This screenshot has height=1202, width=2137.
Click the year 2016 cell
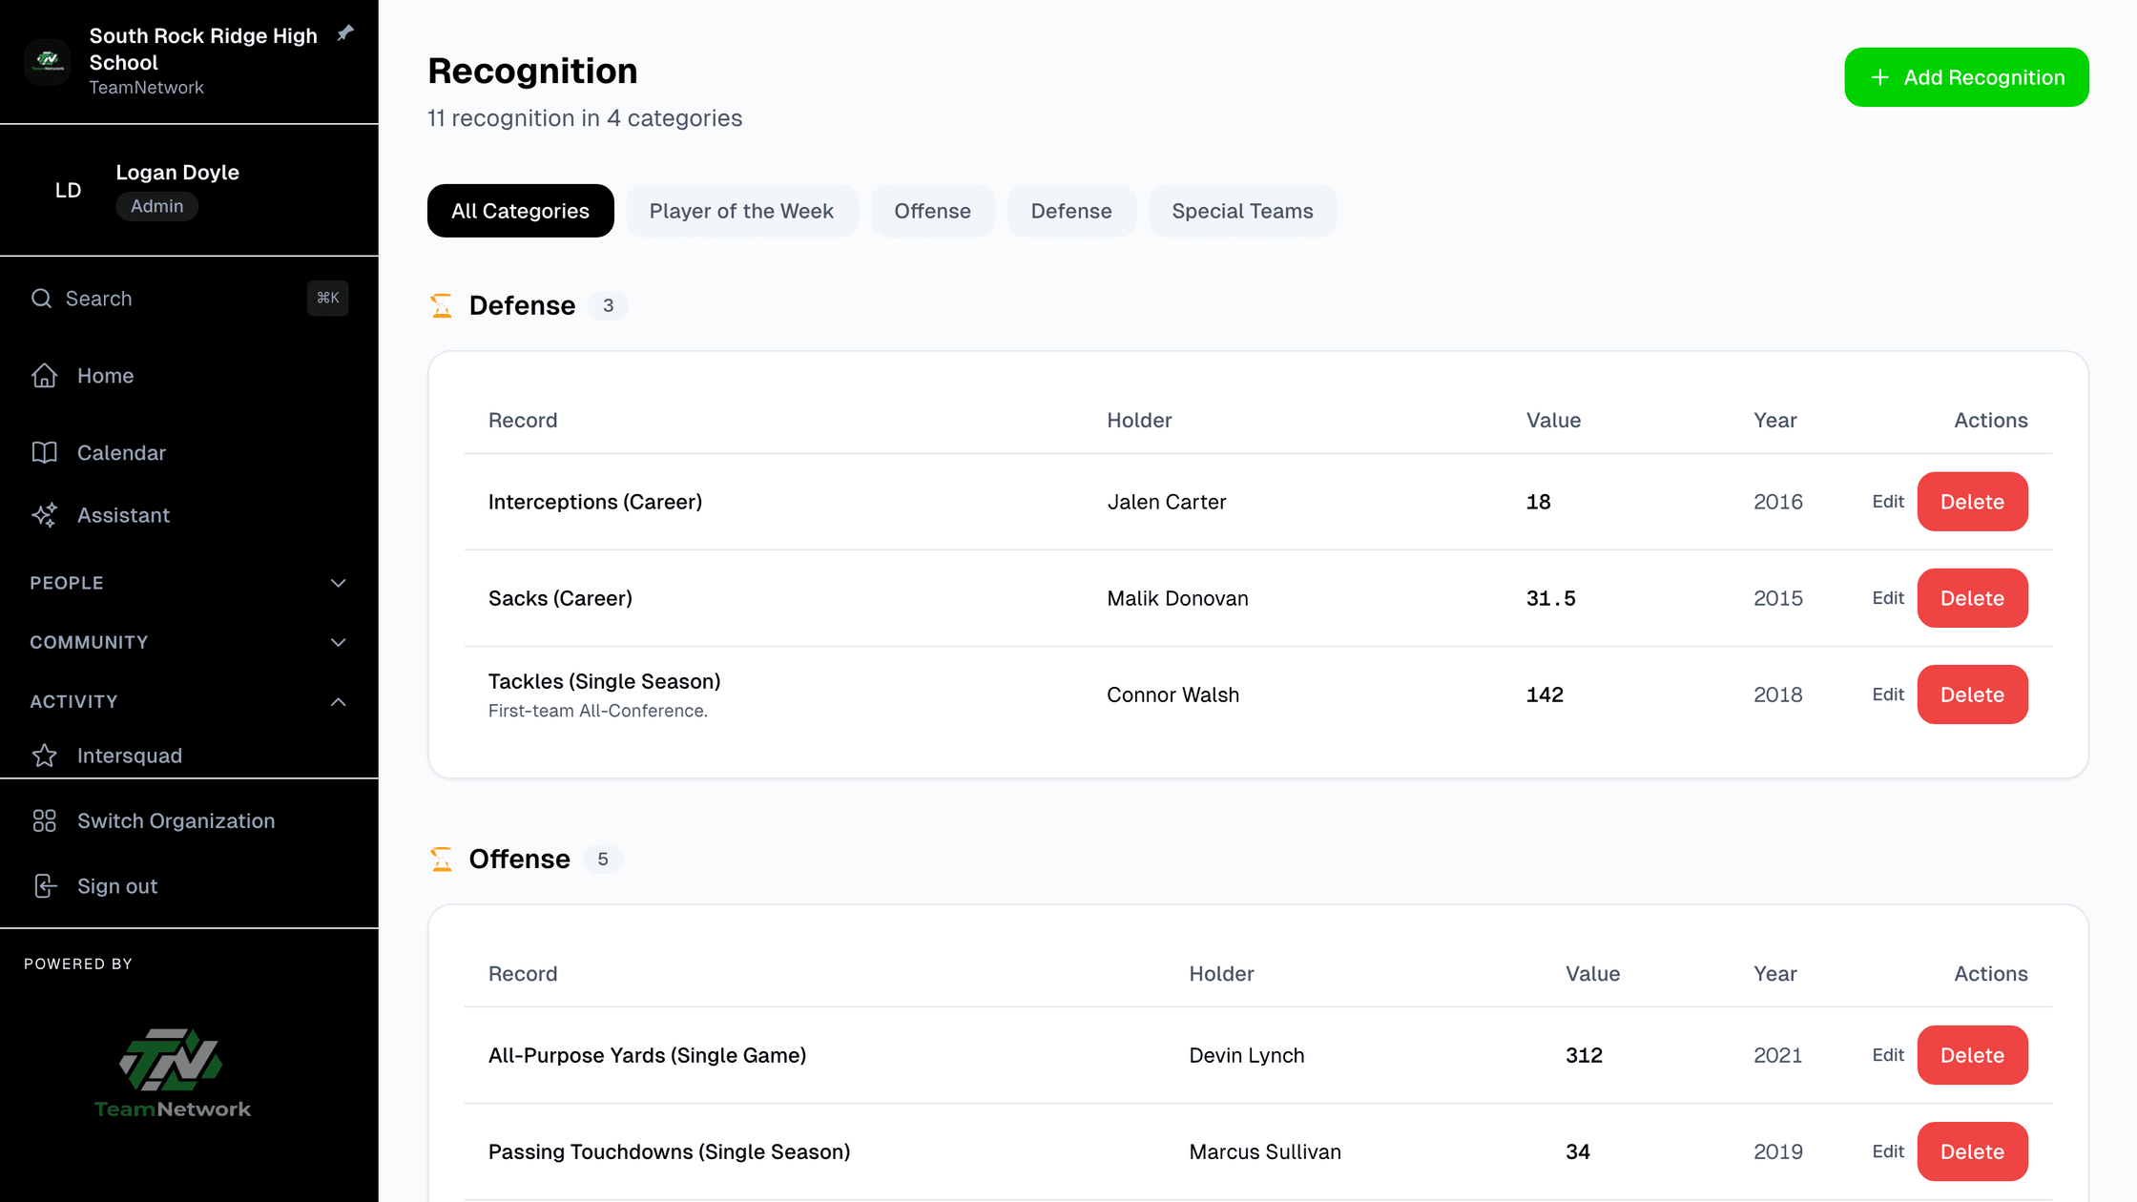click(1778, 502)
